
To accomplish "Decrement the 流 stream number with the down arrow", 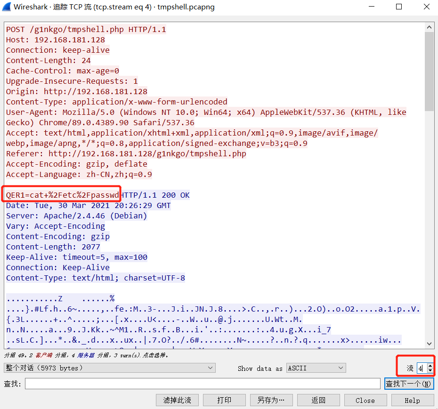I will tap(430, 370).
